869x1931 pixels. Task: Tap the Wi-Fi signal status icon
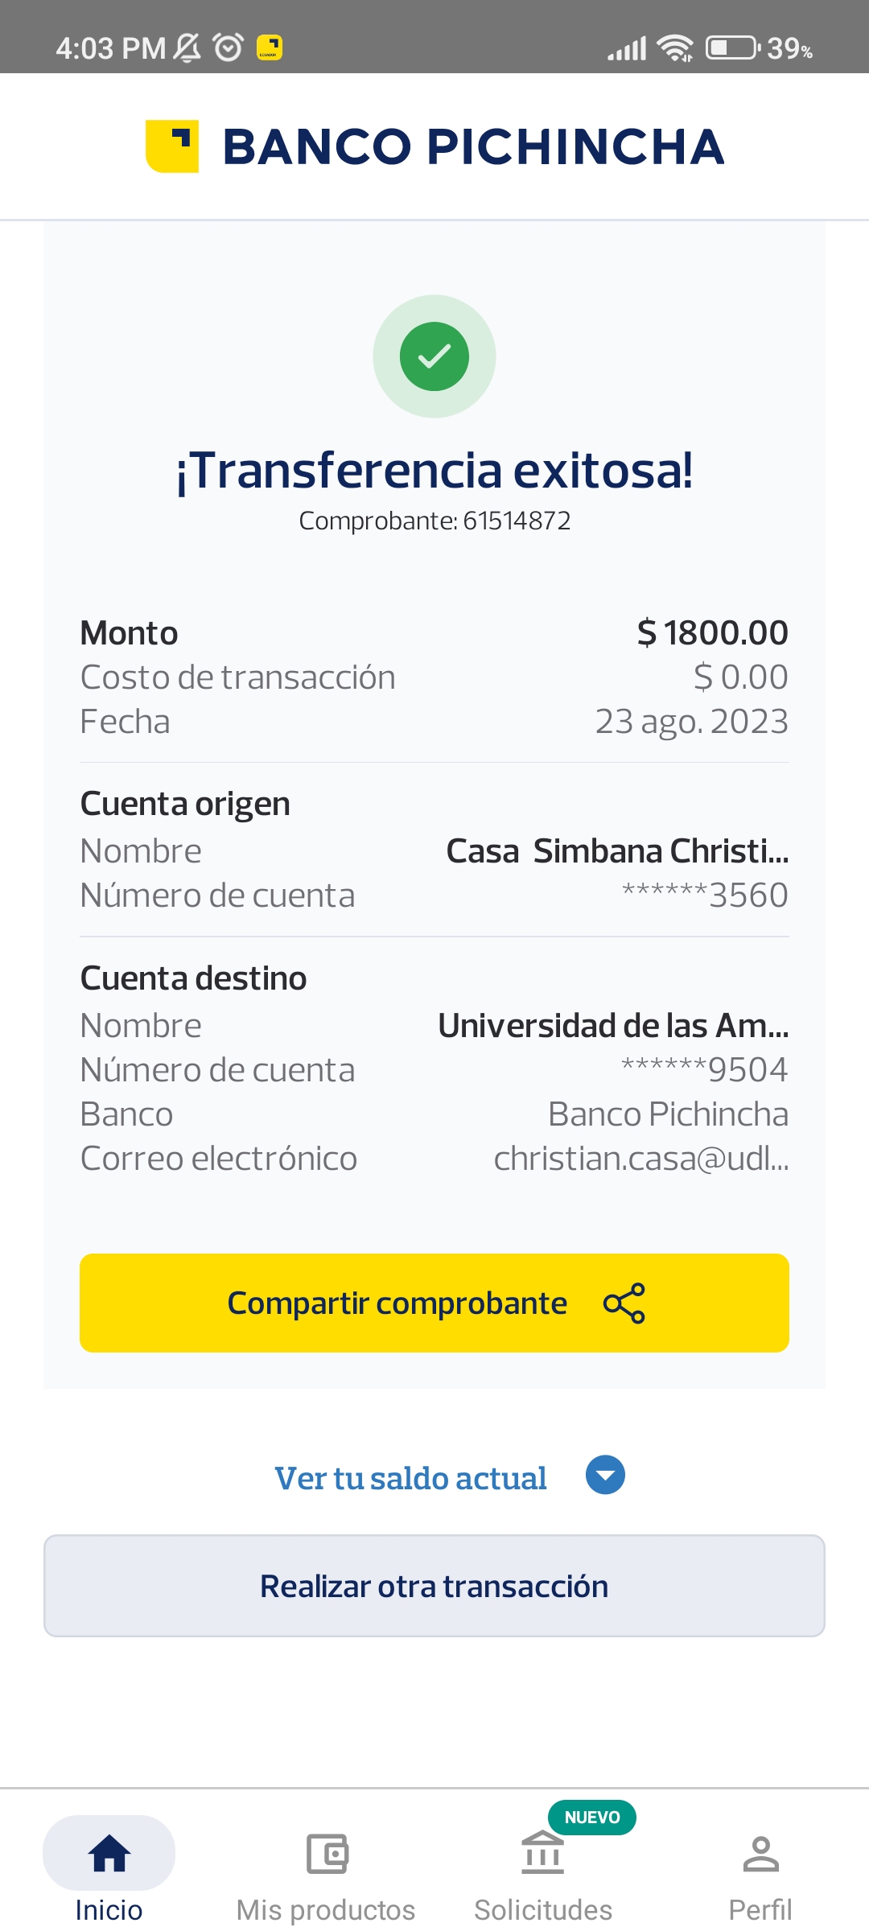click(x=674, y=48)
